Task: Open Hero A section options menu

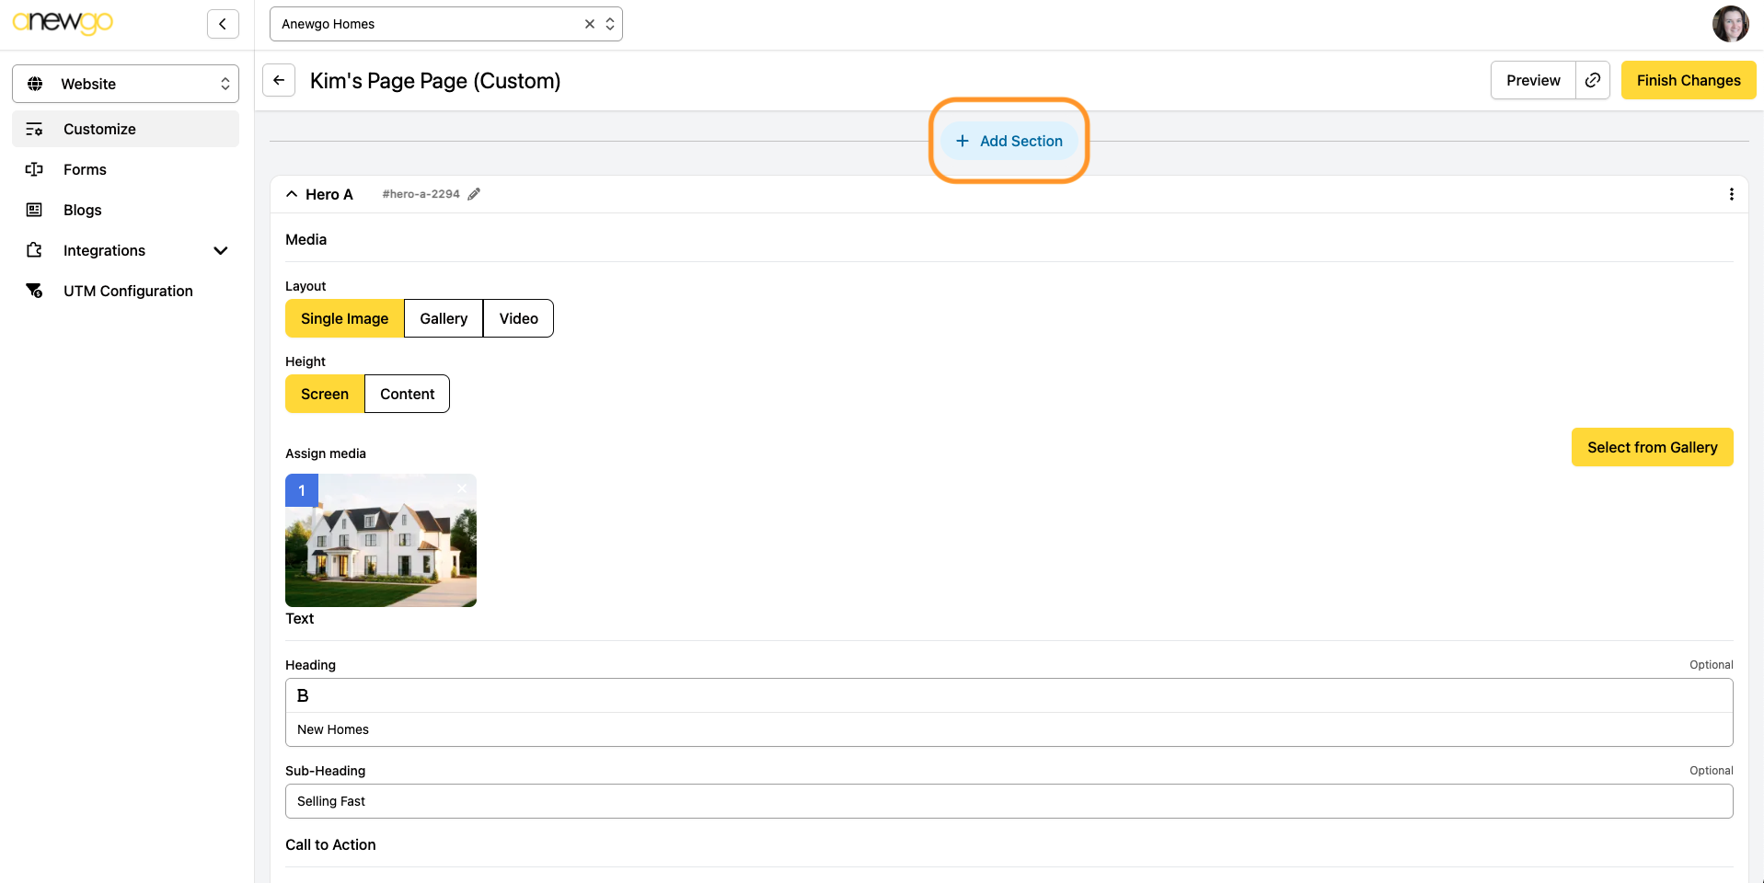Action: pyautogui.click(x=1732, y=194)
